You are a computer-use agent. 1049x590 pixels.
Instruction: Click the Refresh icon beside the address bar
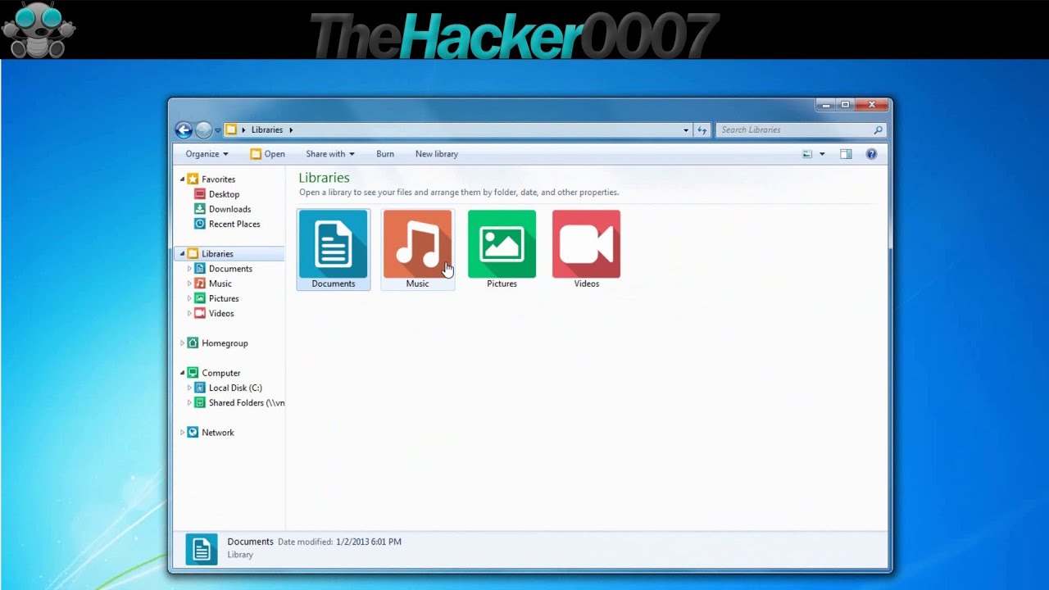(702, 129)
